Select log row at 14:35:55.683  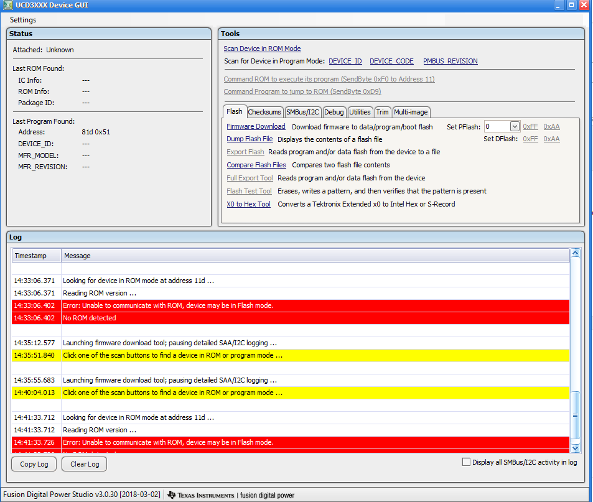pos(291,380)
